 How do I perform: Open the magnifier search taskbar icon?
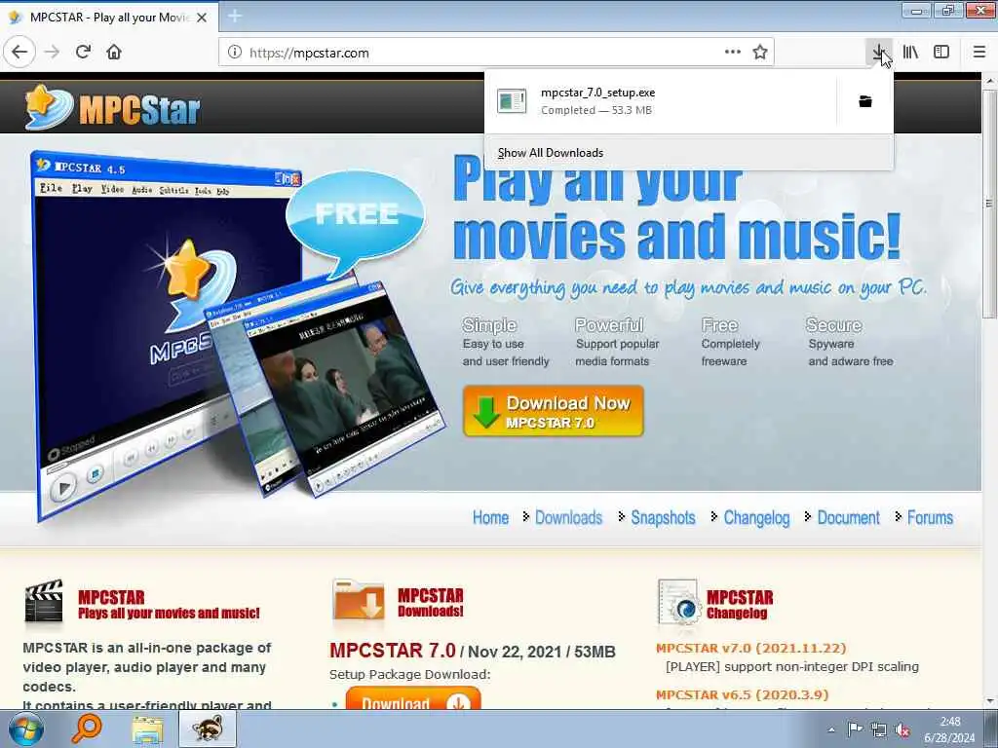pos(87,729)
